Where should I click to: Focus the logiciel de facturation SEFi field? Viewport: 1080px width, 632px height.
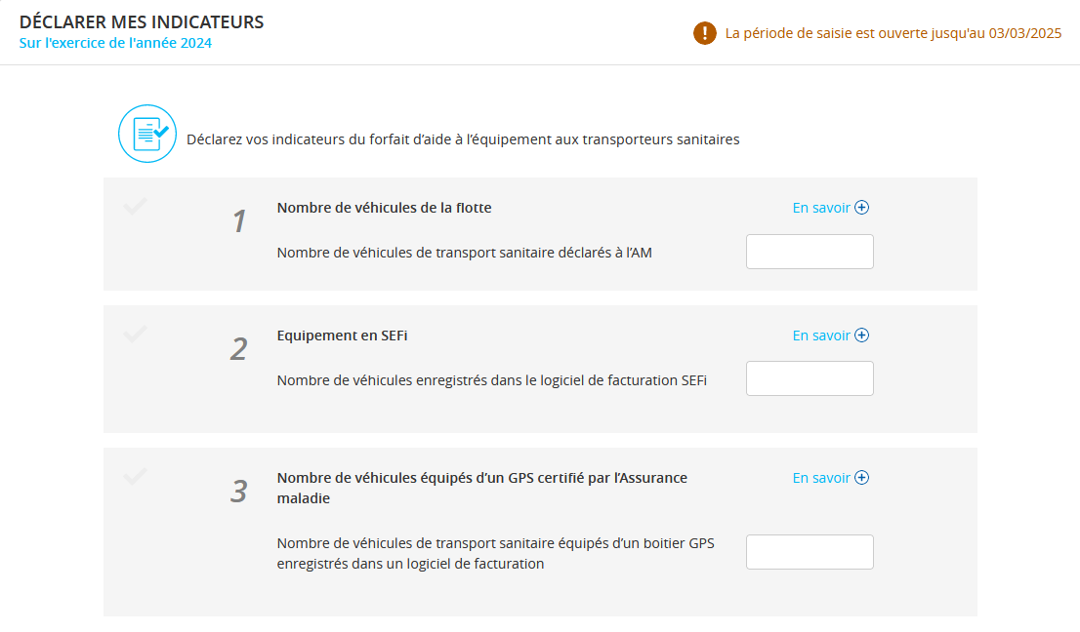810,378
